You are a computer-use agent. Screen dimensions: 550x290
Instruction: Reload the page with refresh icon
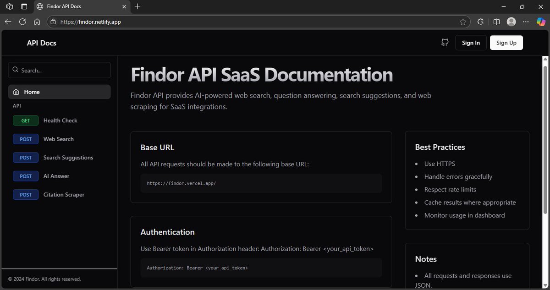pos(22,22)
